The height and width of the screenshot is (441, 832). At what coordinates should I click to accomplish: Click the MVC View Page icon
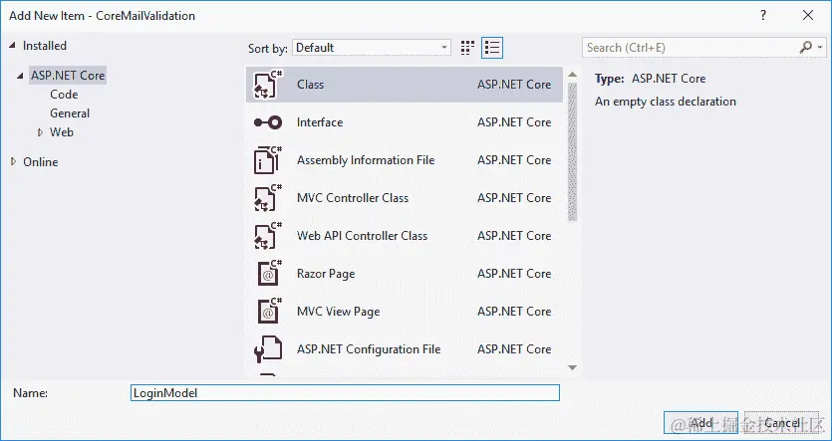click(x=269, y=312)
